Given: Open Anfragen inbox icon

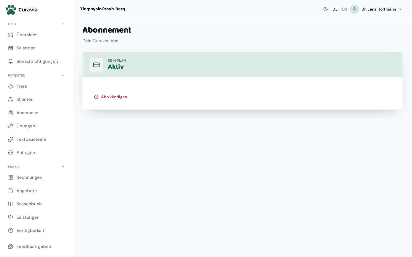Looking at the screenshot, I should click(x=11, y=152).
